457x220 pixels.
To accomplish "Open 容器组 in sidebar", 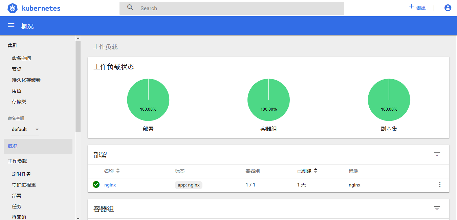I will coord(19,217).
